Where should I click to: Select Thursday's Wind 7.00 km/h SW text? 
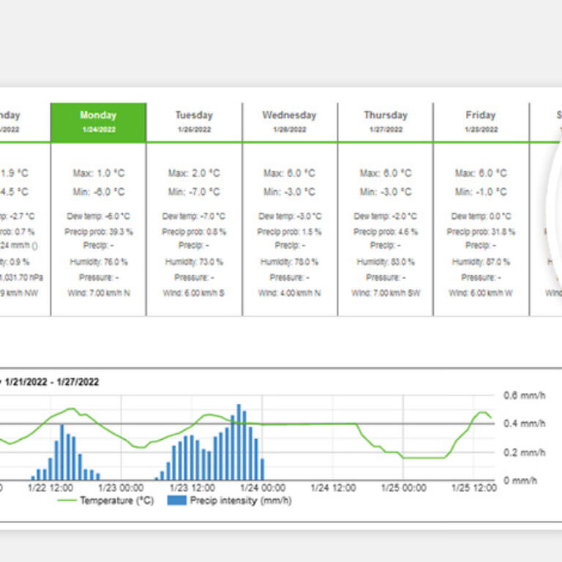click(386, 293)
